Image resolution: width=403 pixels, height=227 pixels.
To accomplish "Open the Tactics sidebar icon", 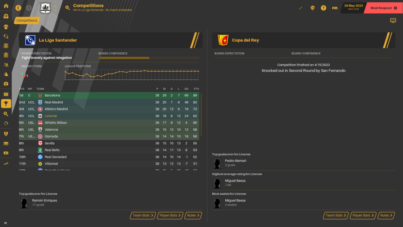I will point(6,46).
